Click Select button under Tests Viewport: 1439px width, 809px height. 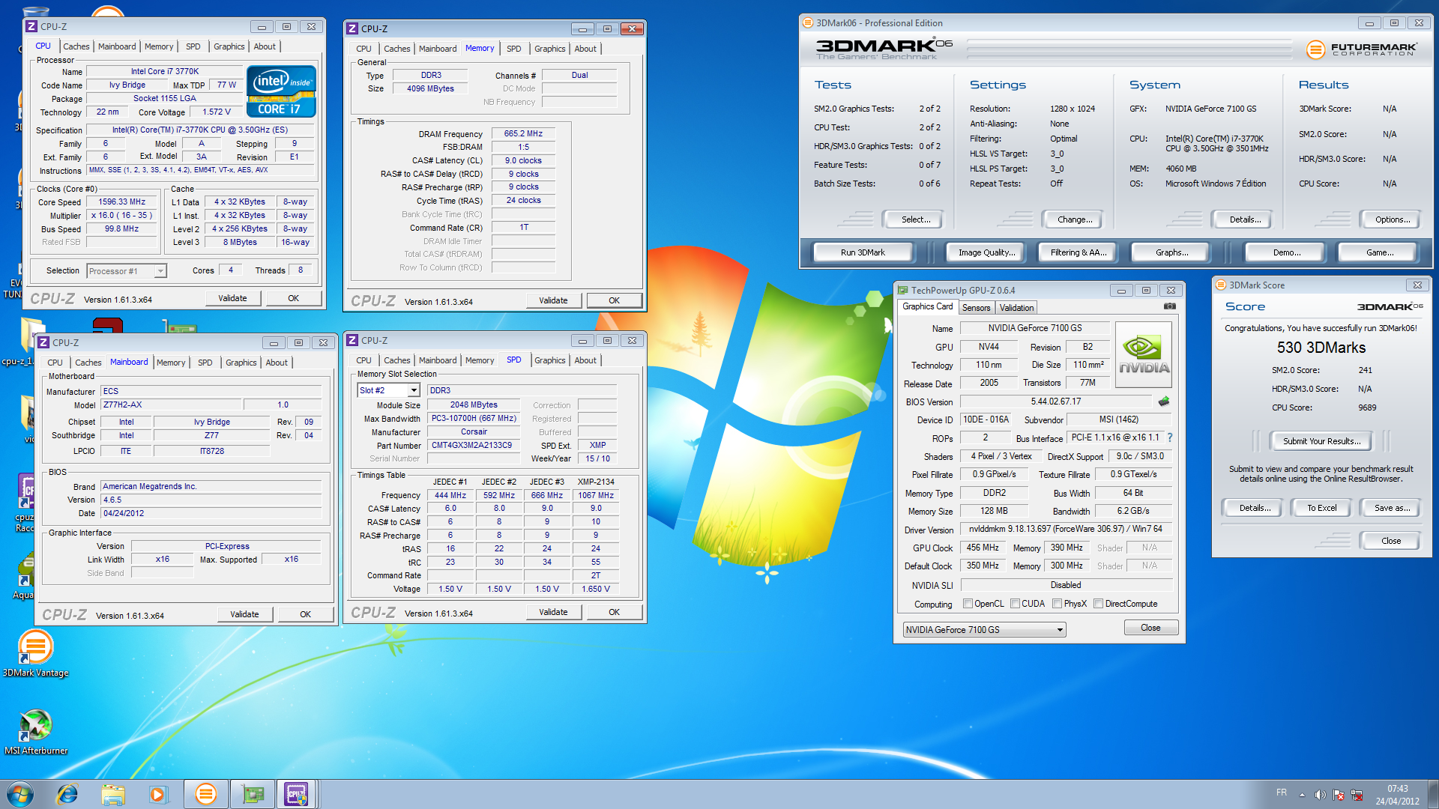915,219
